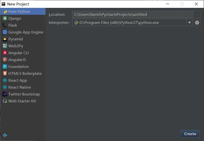204x141 pixels.
Task: Click the Create button
Action: pyautogui.click(x=190, y=134)
